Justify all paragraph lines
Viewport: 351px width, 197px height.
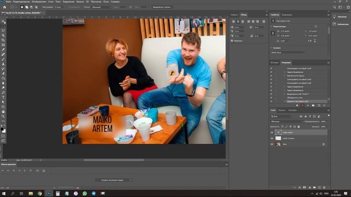pos(264,21)
